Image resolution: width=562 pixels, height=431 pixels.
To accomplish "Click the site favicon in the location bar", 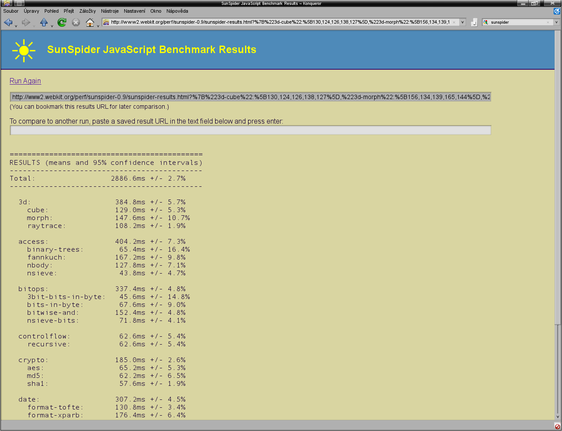I will [x=106, y=22].
